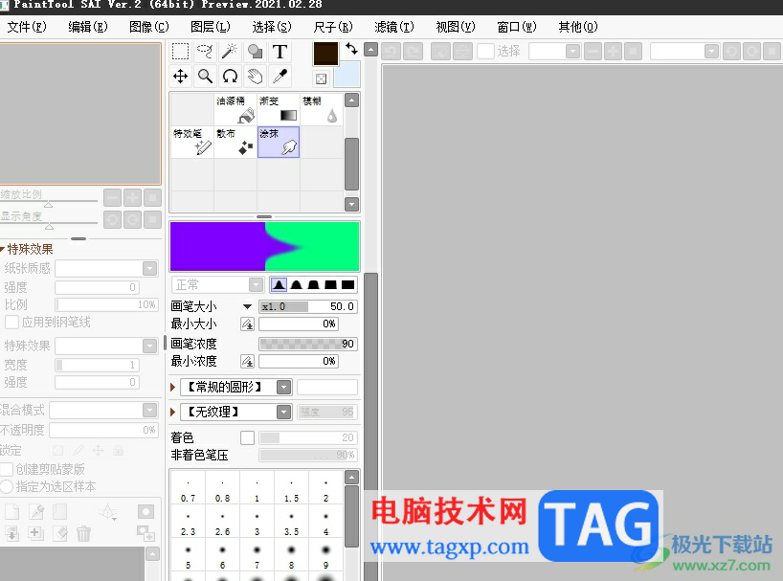Select the eyedropper color picker tool
Viewport: 783px width, 581px height.
pos(280,76)
